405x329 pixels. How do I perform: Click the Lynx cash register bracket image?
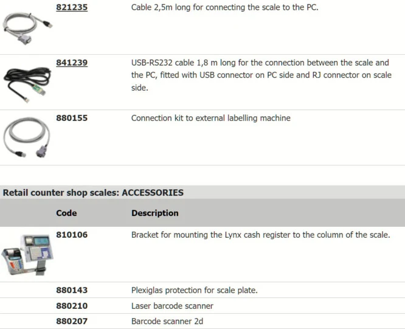27,254
